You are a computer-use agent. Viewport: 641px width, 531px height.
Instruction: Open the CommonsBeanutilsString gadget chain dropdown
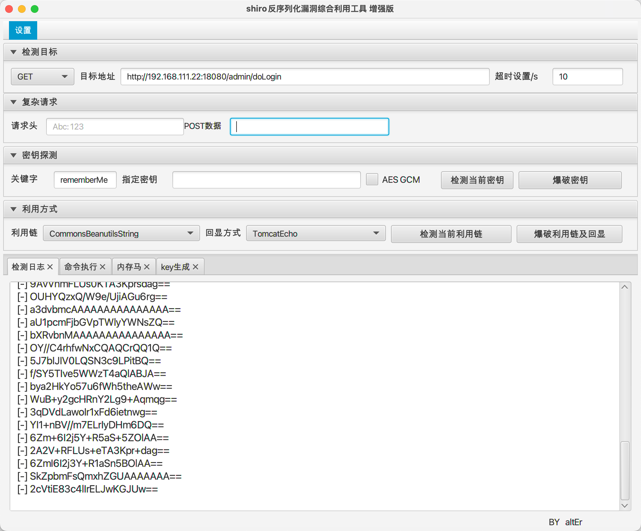tap(121, 233)
